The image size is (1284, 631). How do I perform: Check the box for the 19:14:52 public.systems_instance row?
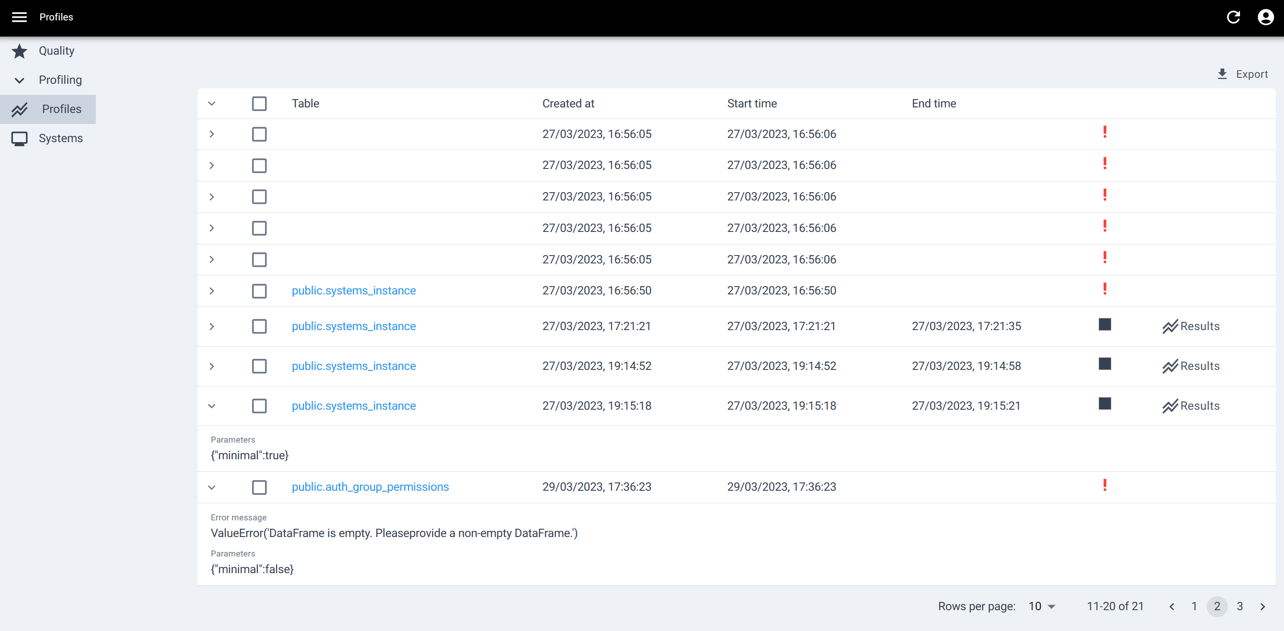tap(259, 367)
